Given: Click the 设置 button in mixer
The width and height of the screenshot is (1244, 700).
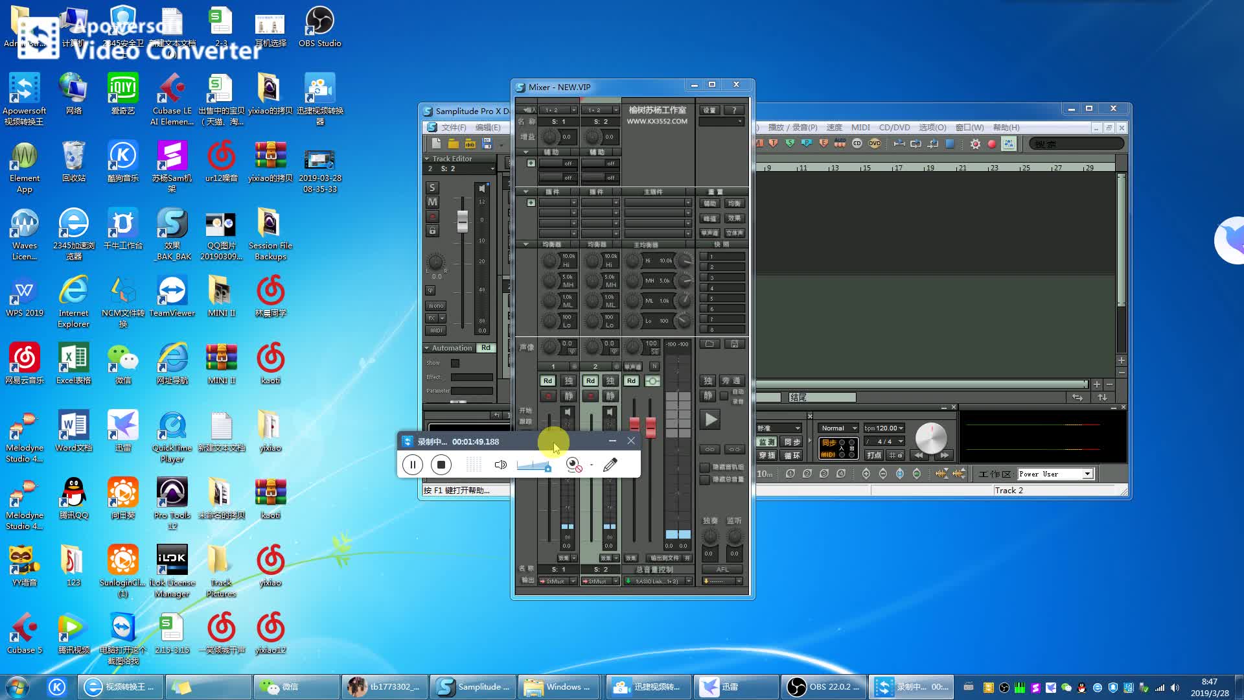Looking at the screenshot, I should [x=709, y=110].
